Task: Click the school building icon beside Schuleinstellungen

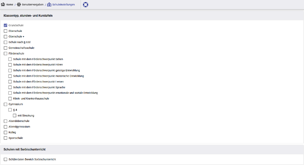Action: (x=49, y=5)
